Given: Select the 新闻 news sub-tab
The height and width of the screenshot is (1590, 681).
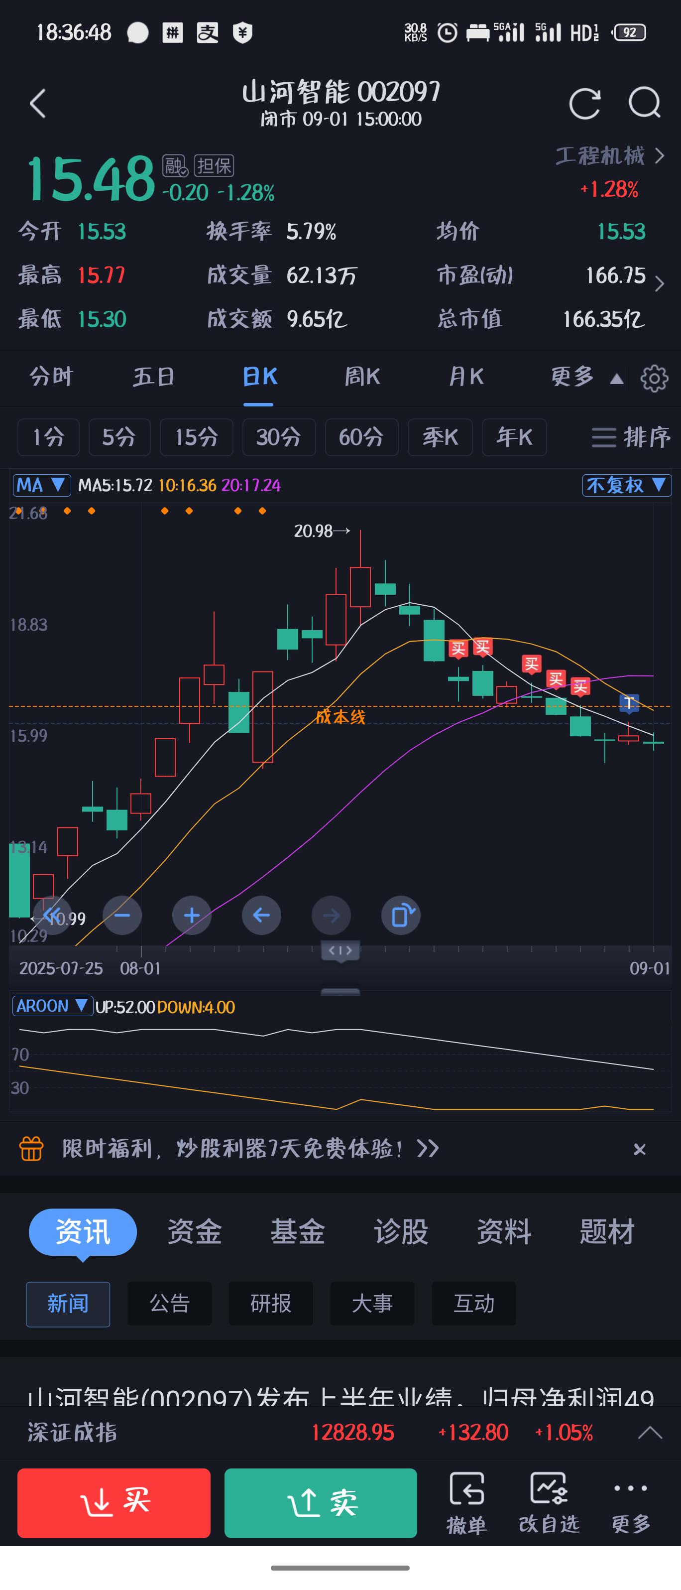Looking at the screenshot, I should (68, 1304).
